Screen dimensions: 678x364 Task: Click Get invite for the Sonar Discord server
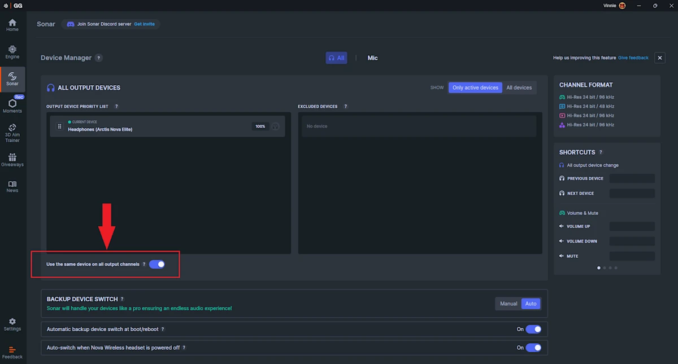[144, 24]
